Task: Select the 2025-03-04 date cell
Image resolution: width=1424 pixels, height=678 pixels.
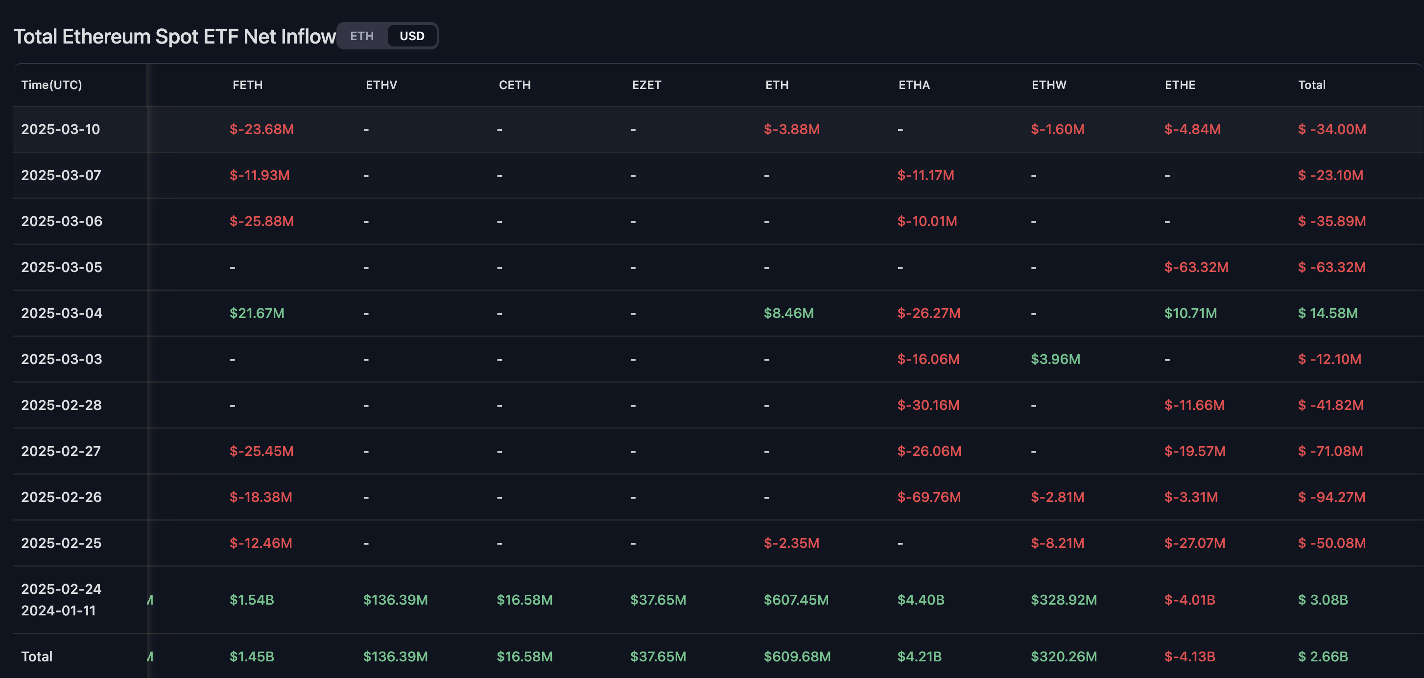Action: pos(62,313)
